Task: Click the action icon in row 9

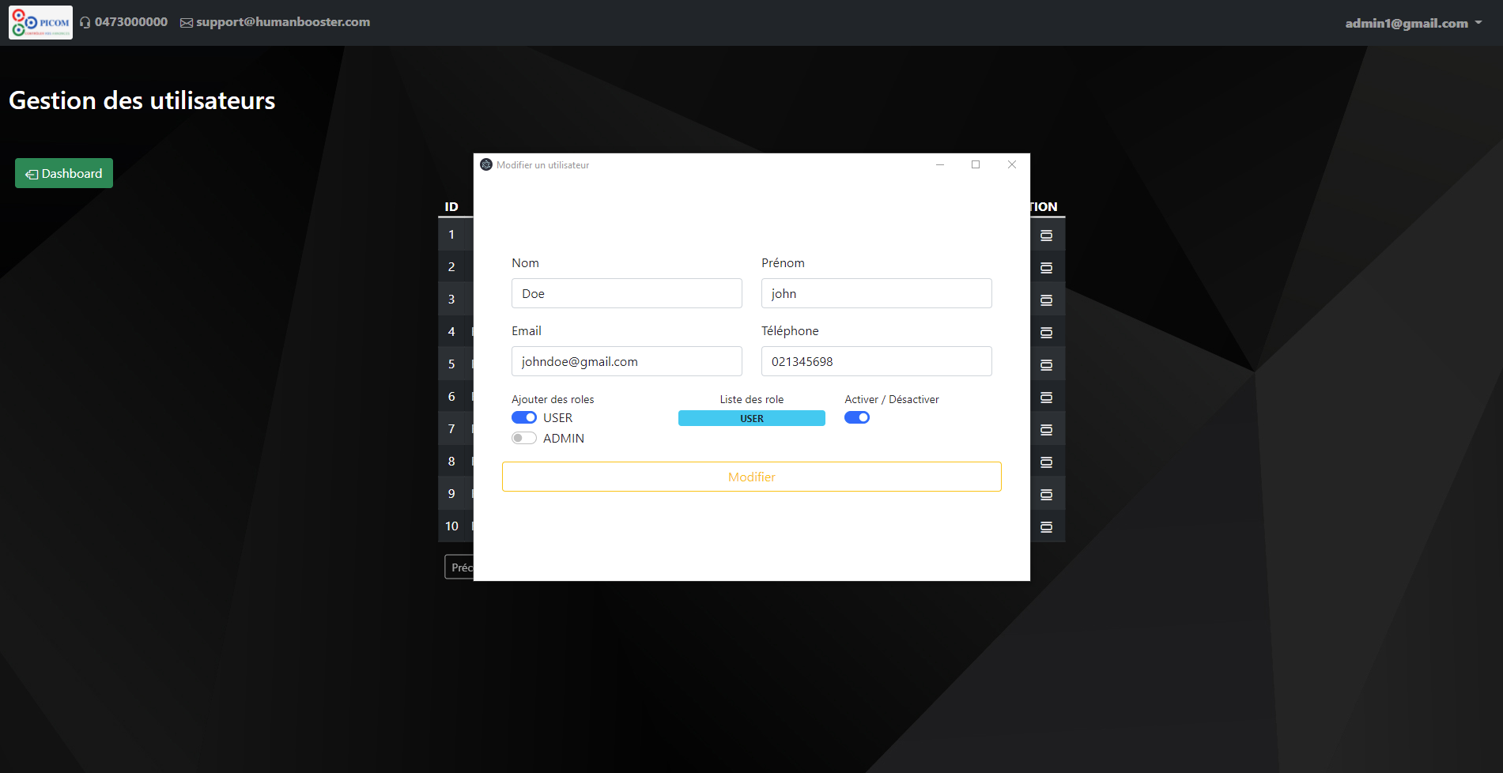Action: click(x=1046, y=494)
